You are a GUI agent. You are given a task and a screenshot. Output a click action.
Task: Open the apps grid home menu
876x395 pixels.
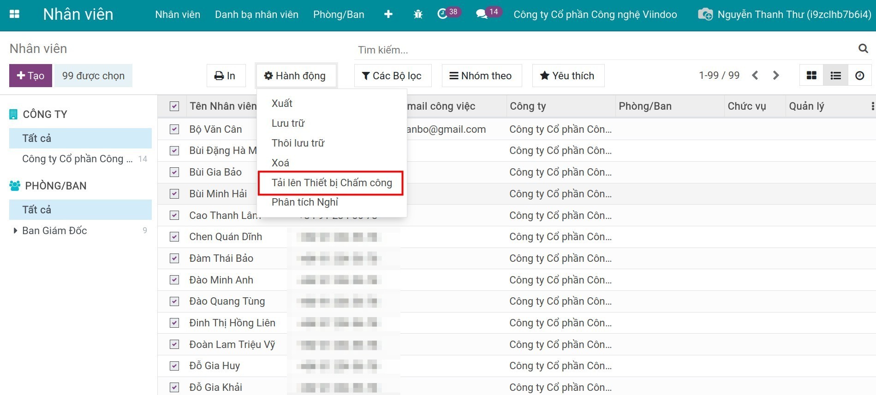coord(14,14)
